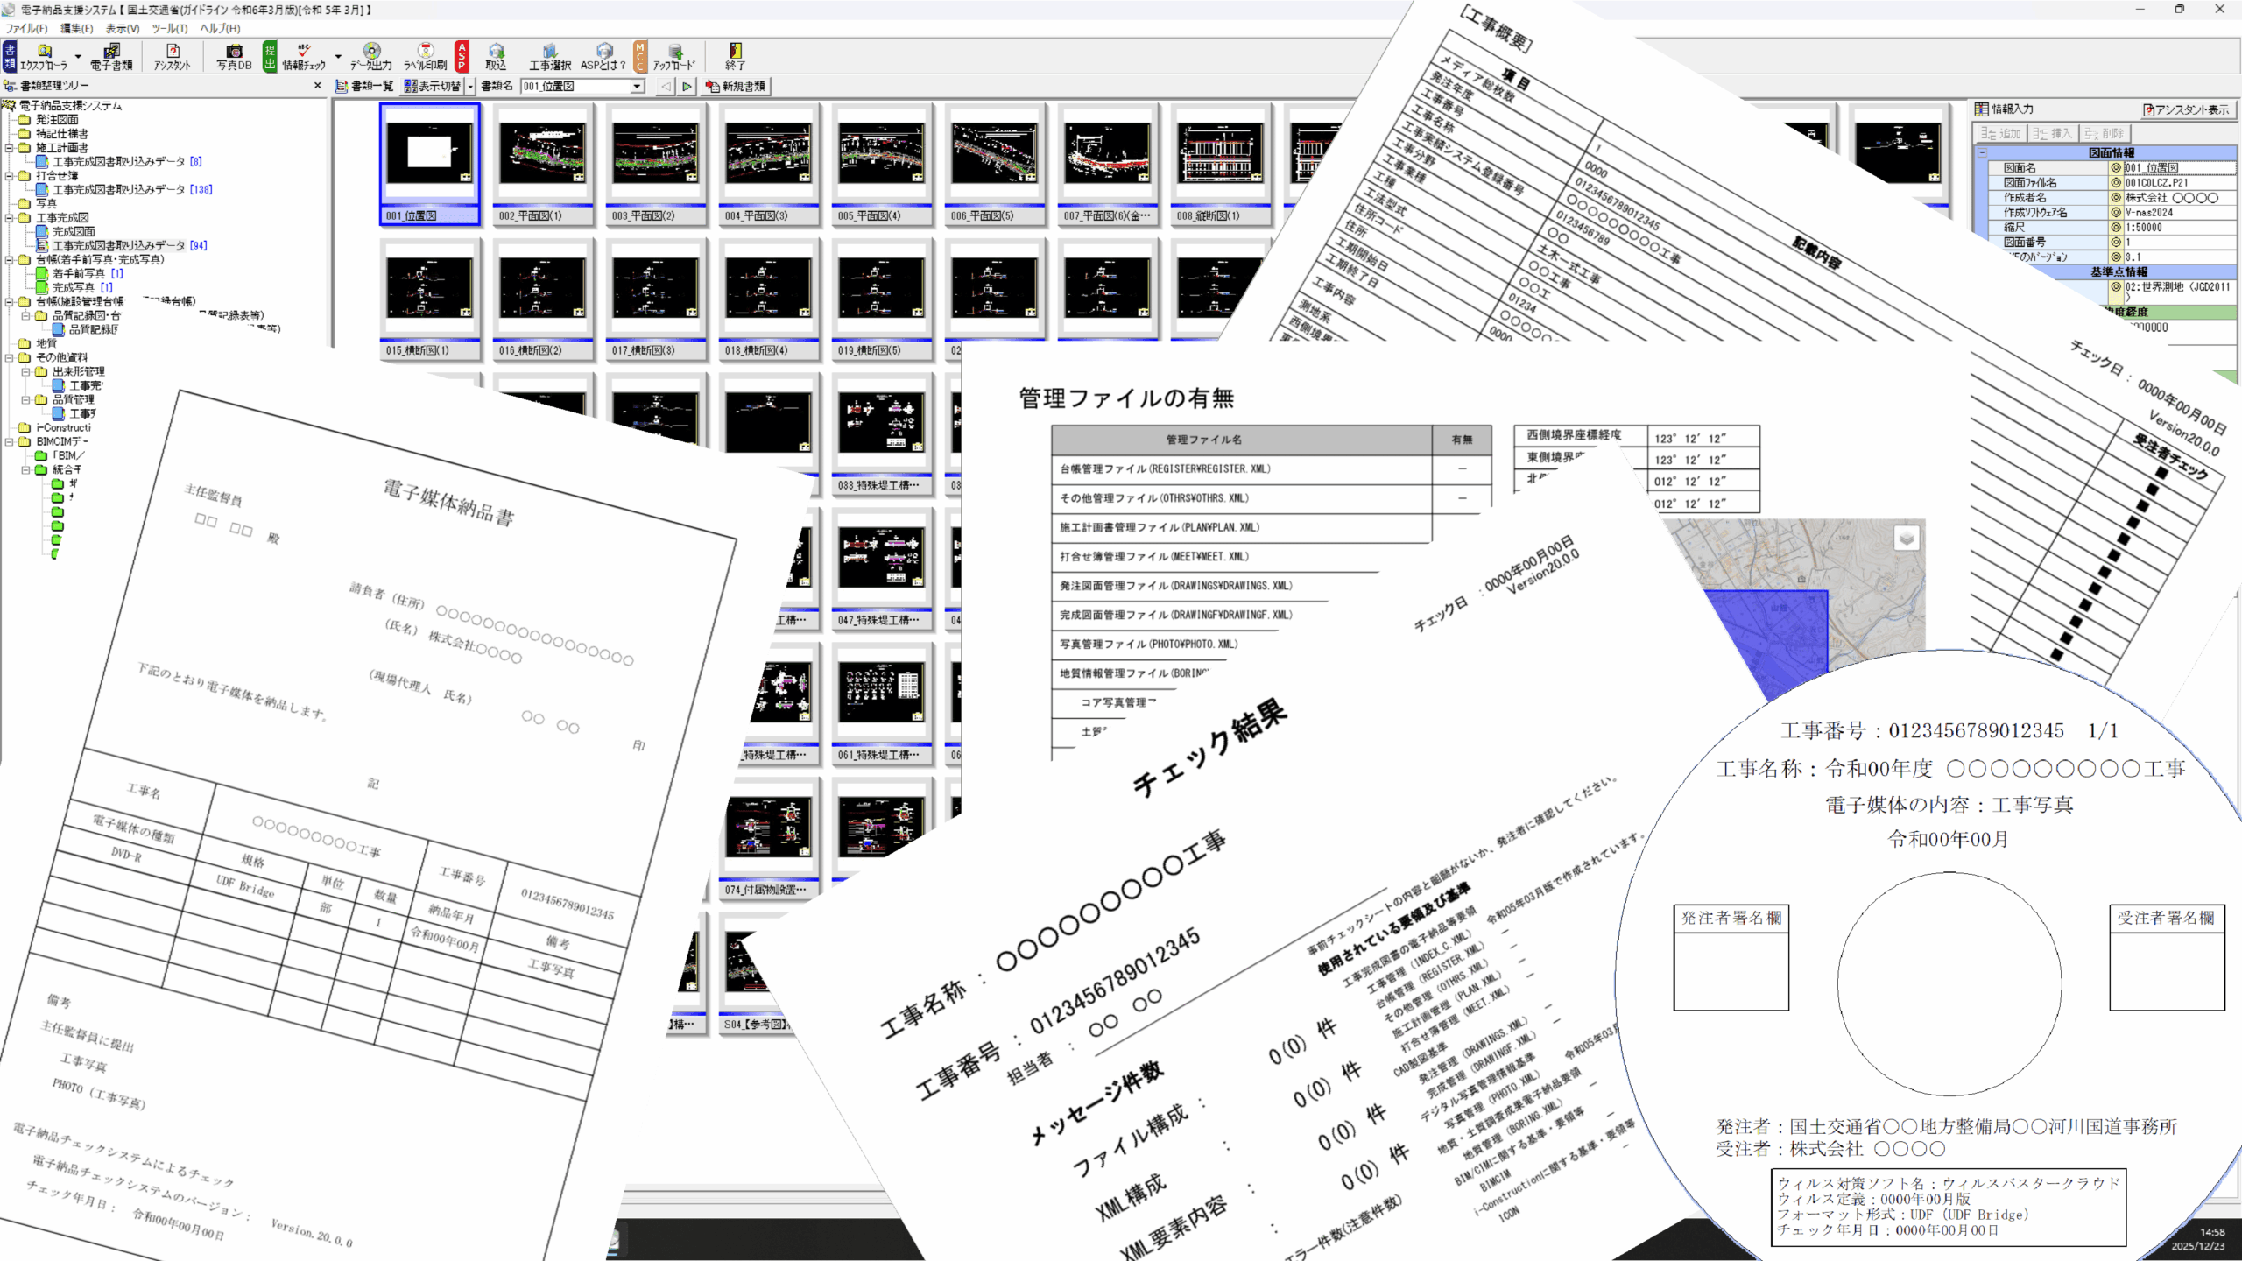Open the ツール(T) menu

tap(169, 28)
